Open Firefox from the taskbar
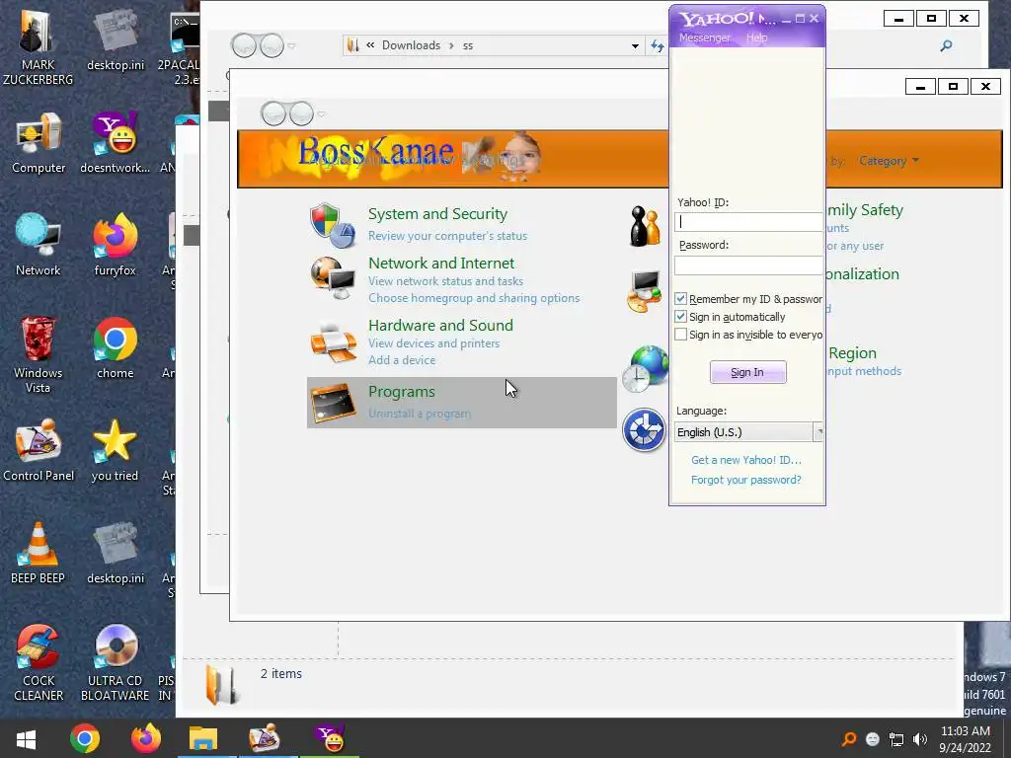 (146, 738)
